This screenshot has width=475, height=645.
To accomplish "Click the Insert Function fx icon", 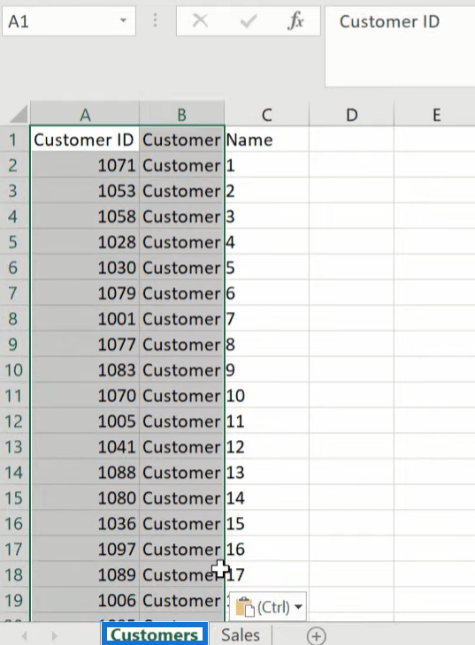I will tap(295, 21).
